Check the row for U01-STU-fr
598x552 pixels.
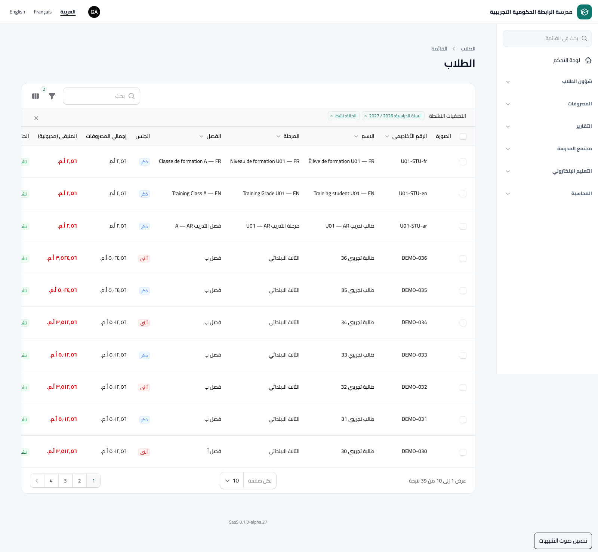pyautogui.click(x=463, y=162)
